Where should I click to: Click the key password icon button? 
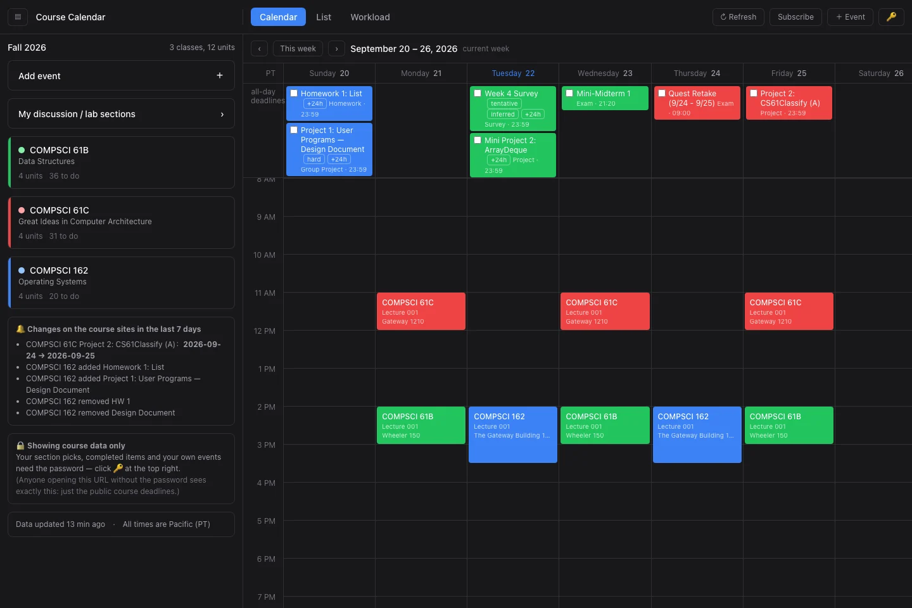click(x=891, y=17)
